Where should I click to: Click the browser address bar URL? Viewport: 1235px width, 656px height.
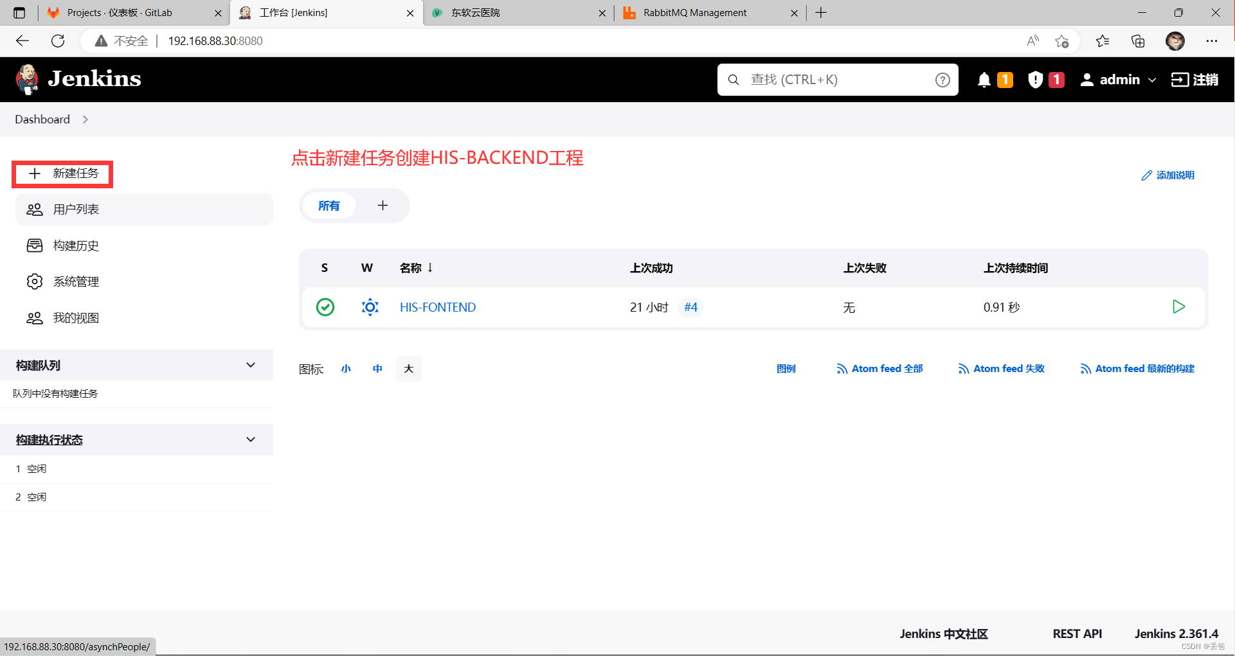pyautogui.click(x=215, y=41)
